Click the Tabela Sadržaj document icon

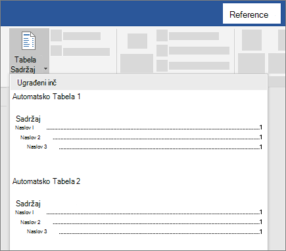click(28, 41)
